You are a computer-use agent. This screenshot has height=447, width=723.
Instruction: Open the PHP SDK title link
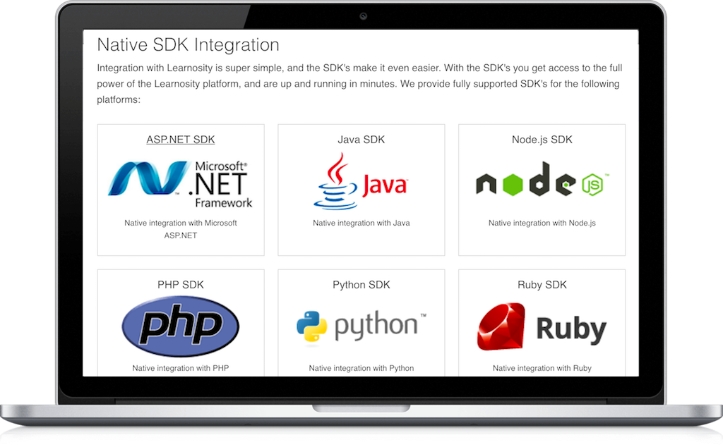180,285
